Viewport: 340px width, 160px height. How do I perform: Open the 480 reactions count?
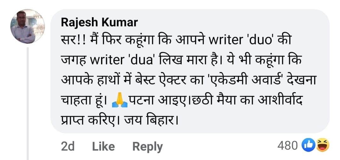click(287, 145)
